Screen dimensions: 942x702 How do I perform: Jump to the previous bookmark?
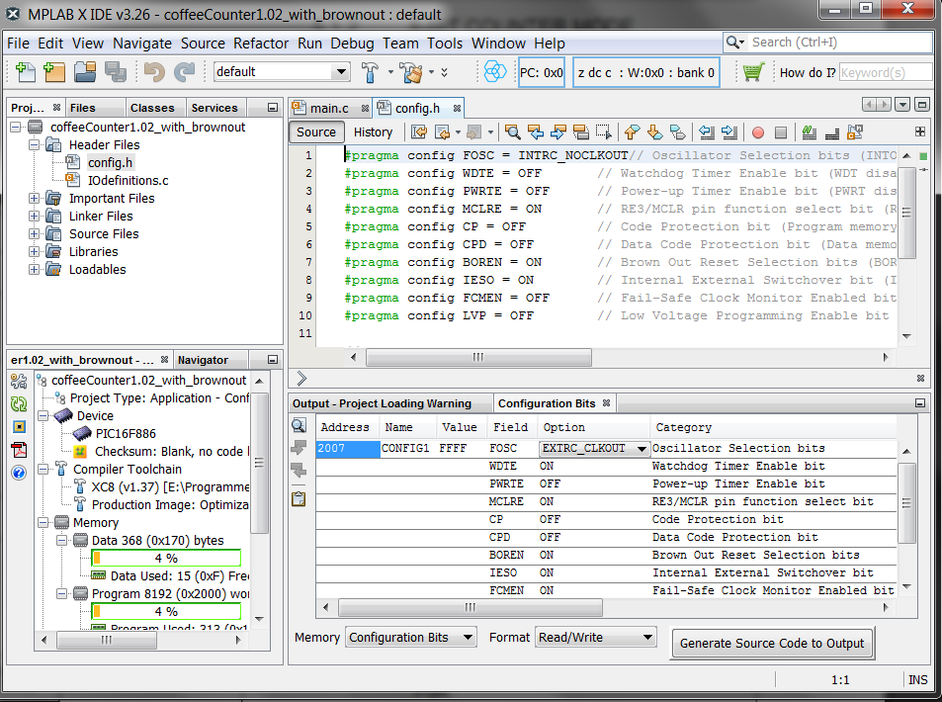click(x=632, y=132)
